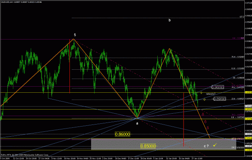Select the lowest red down arrow
This screenshot has height=160, width=252.
208,128
